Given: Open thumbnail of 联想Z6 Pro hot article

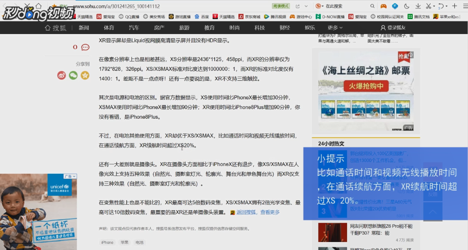Looking at the screenshot, I should 332,232.
